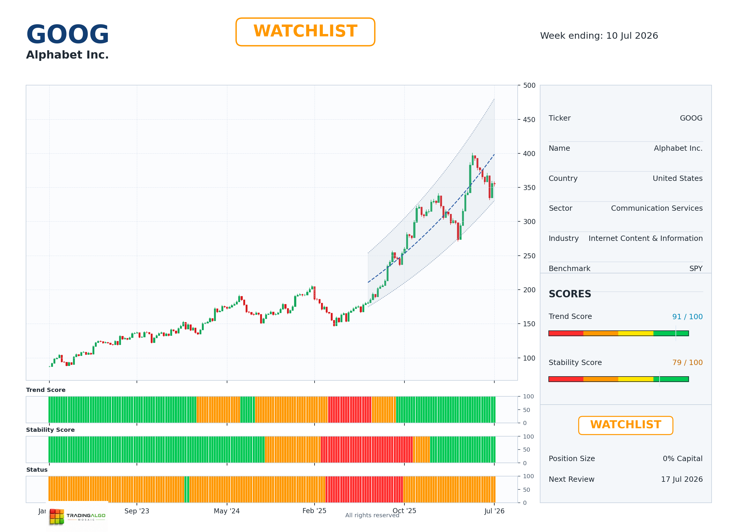Click the Trend Score color bar in Scores
The width and height of the screenshot is (745, 532).
click(x=618, y=333)
